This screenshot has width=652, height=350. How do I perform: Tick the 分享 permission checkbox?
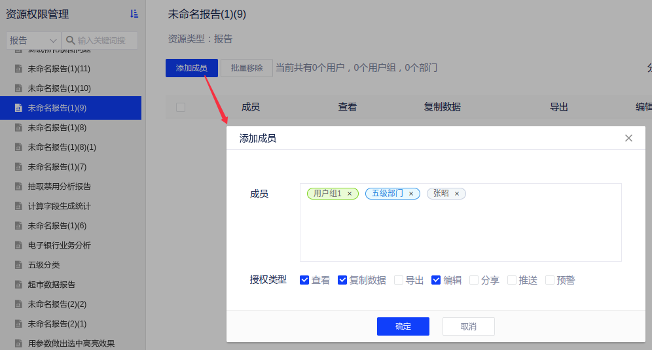[x=474, y=280]
